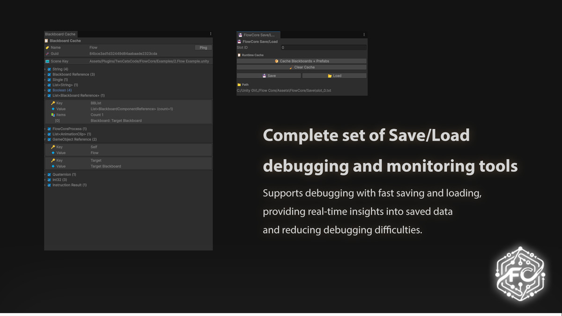Collapse the List<Blackboard Reference> (1) group arrow
This screenshot has height=316, width=562.
45,96
